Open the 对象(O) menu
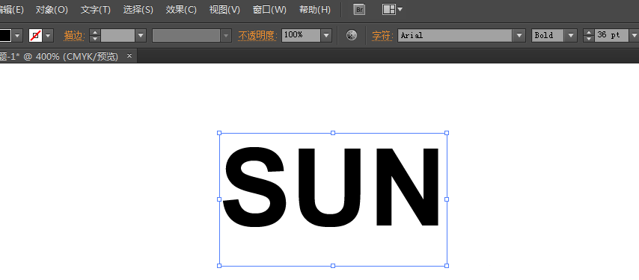The image size is (639, 280). (52, 10)
